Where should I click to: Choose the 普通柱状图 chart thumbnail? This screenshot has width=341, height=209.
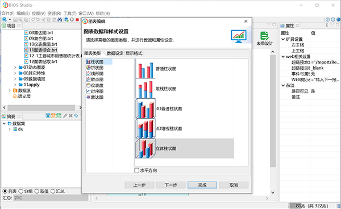click(x=145, y=69)
